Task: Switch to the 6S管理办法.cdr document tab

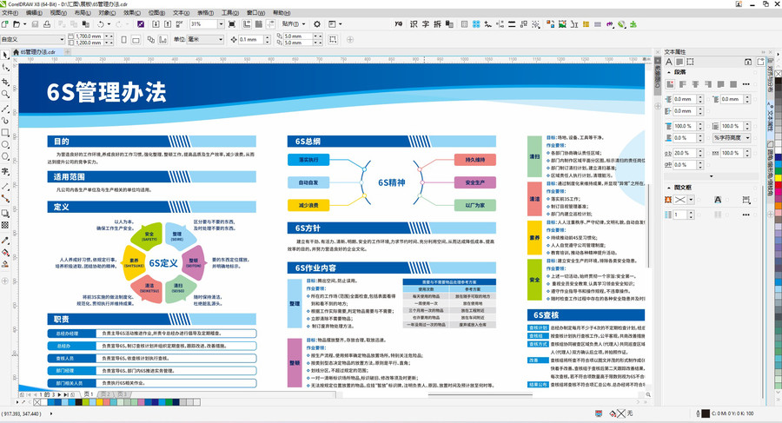Action: click(37, 52)
